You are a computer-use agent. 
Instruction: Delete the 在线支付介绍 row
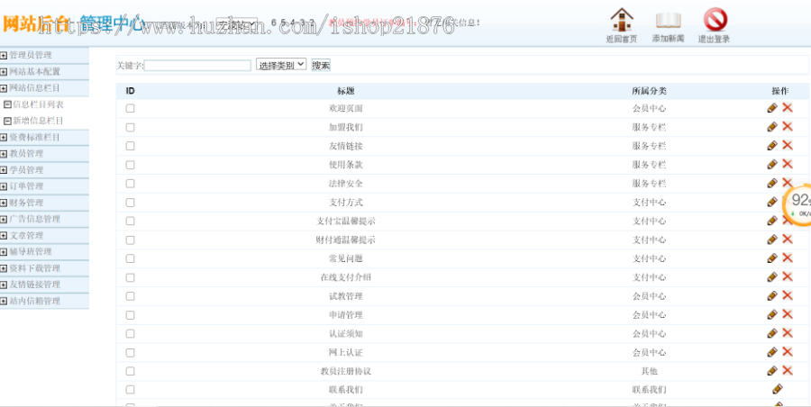coord(788,276)
